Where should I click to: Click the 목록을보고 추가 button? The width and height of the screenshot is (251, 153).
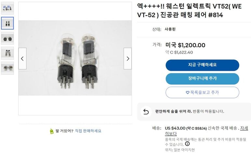pyautogui.click(x=202, y=93)
